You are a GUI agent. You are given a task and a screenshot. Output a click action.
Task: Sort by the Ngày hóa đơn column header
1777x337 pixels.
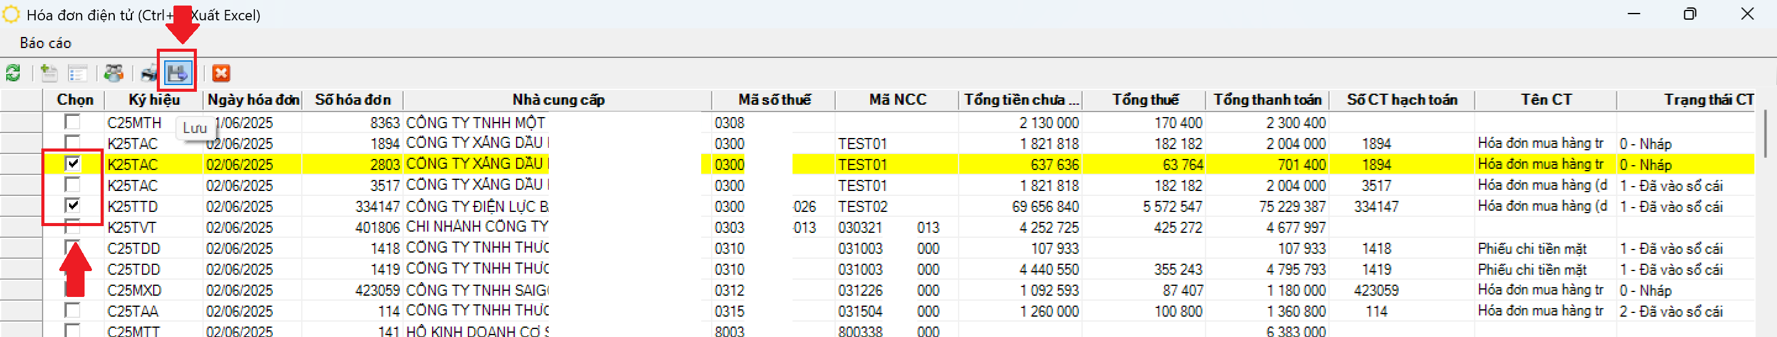click(x=253, y=100)
